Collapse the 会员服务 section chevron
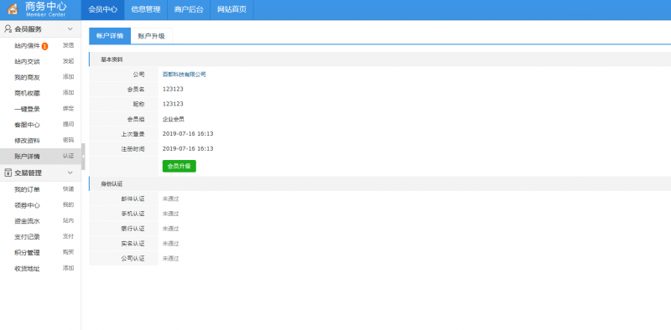671x330 pixels. tap(70, 29)
